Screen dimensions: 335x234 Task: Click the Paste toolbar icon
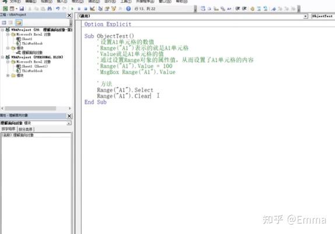tap(43, 9)
